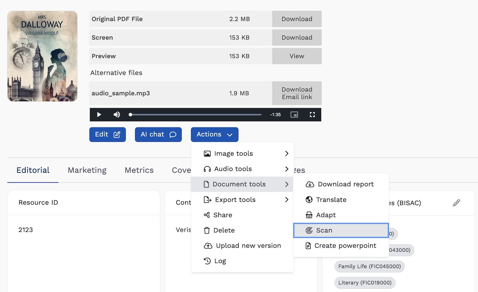Viewport: 478px width, 292px height.
Task: Open the Log history entry
Action: 242,261
